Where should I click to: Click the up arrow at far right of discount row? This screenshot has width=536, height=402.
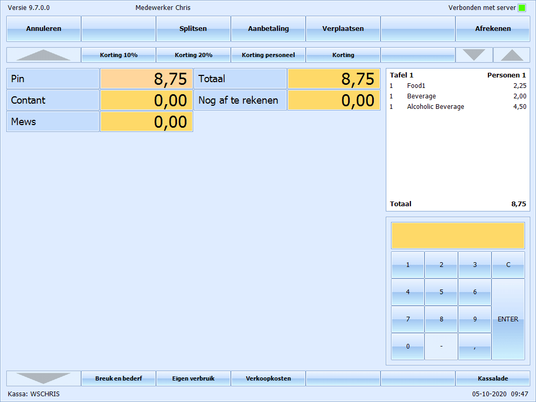[511, 55]
